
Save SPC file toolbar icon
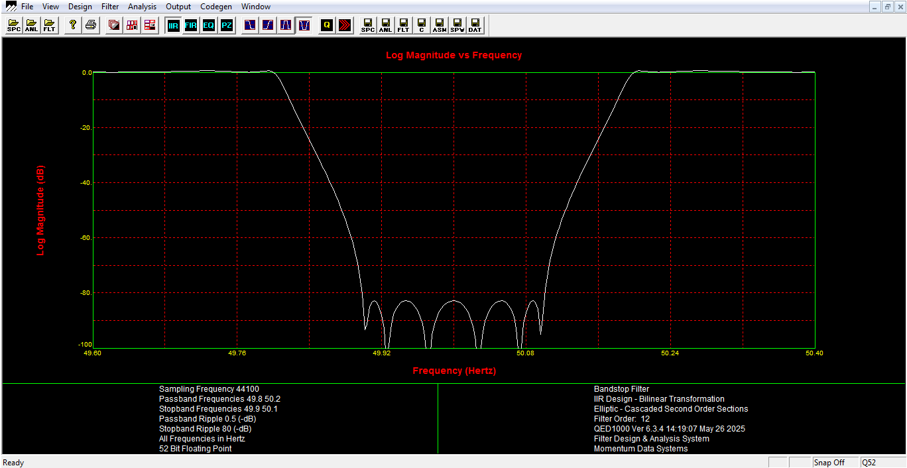368,26
